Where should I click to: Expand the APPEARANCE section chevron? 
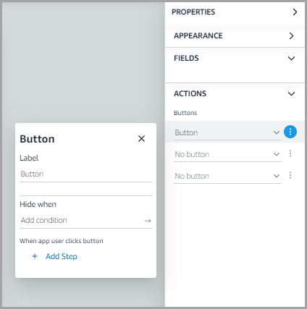coord(292,35)
